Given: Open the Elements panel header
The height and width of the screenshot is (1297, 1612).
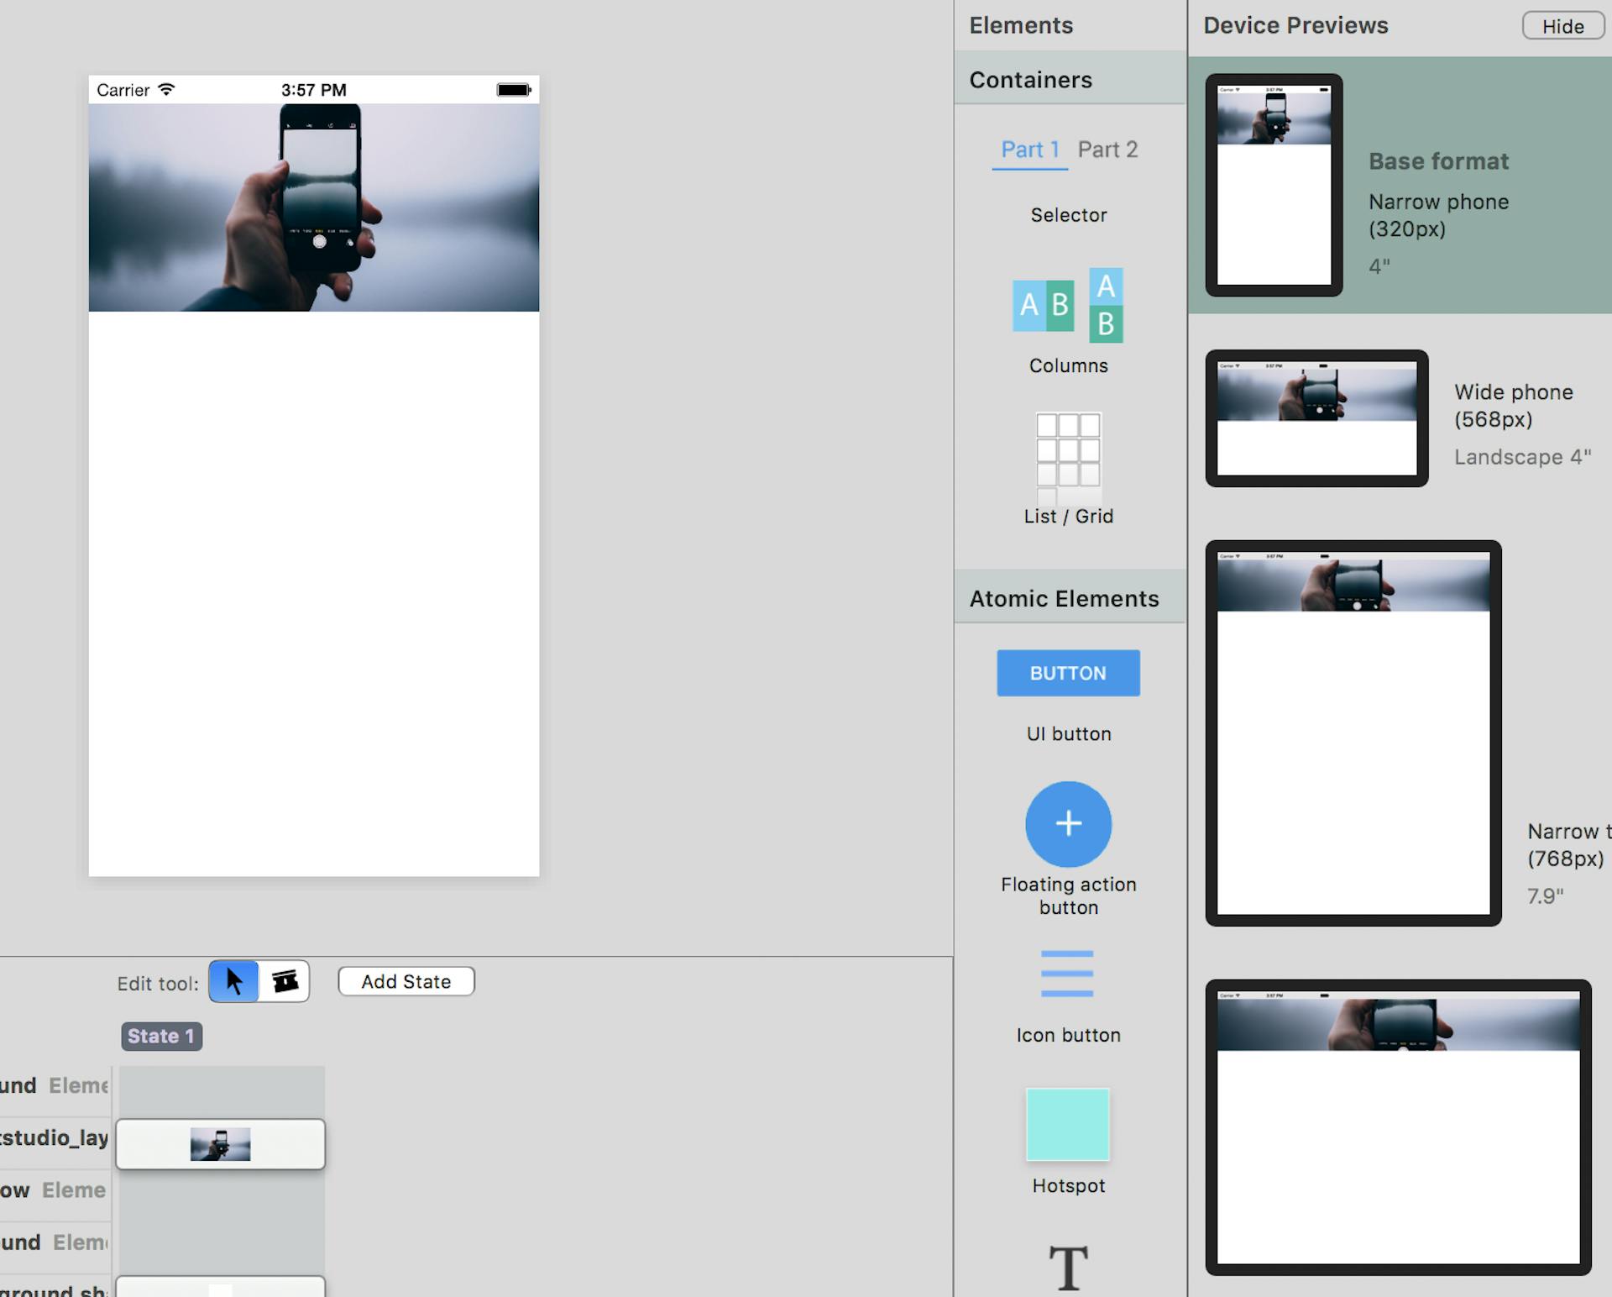Looking at the screenshot, I should click(x=1021, y=25).
